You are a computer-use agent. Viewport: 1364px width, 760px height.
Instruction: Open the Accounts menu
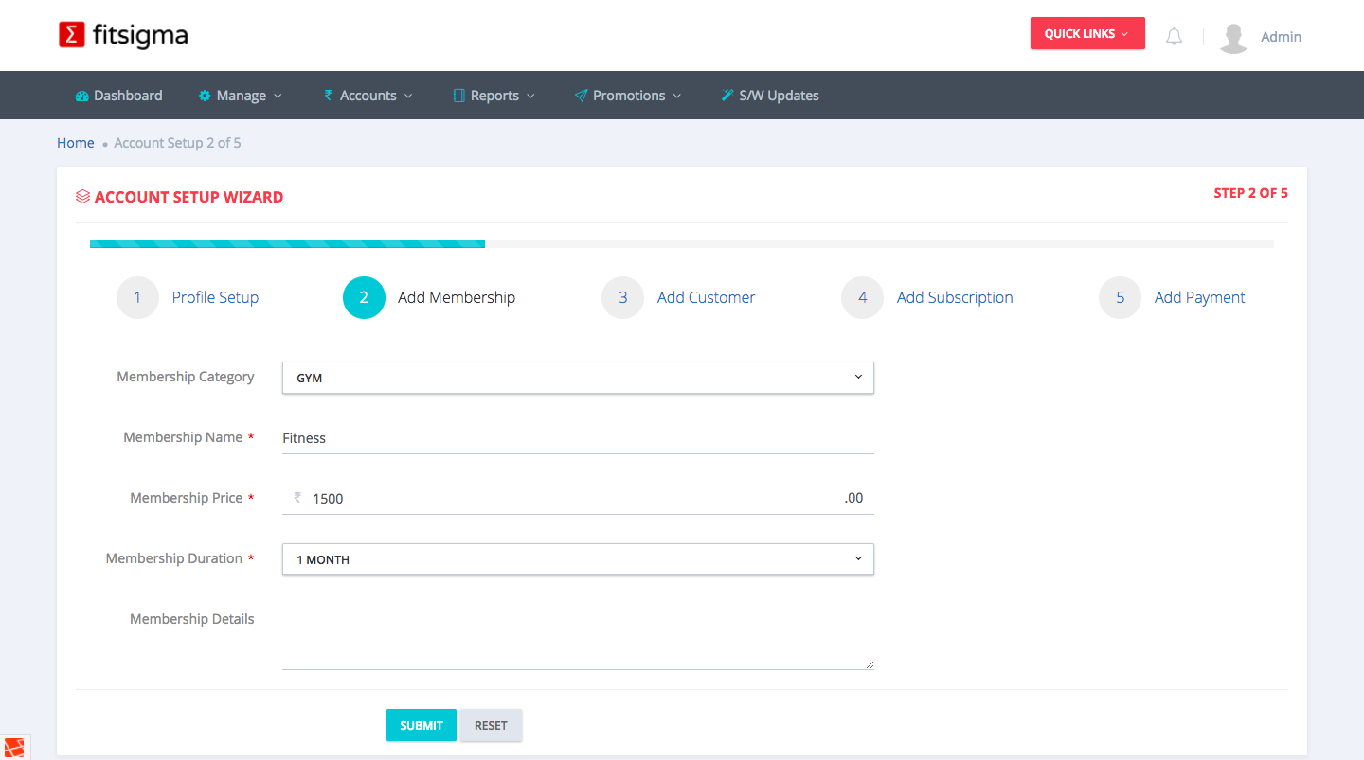pyautogui.click(x=368, y=96)
